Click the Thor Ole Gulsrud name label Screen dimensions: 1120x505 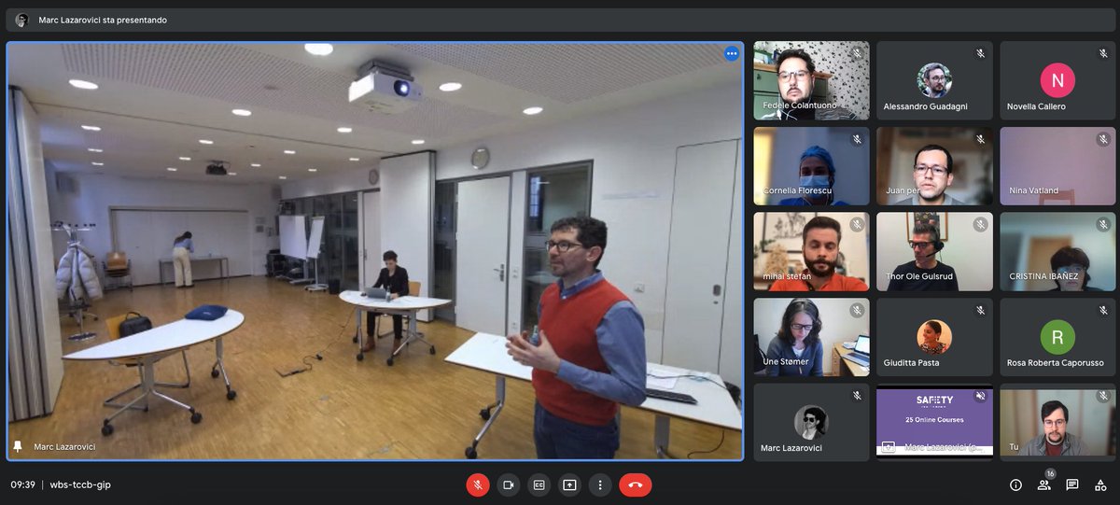(920, 276)
